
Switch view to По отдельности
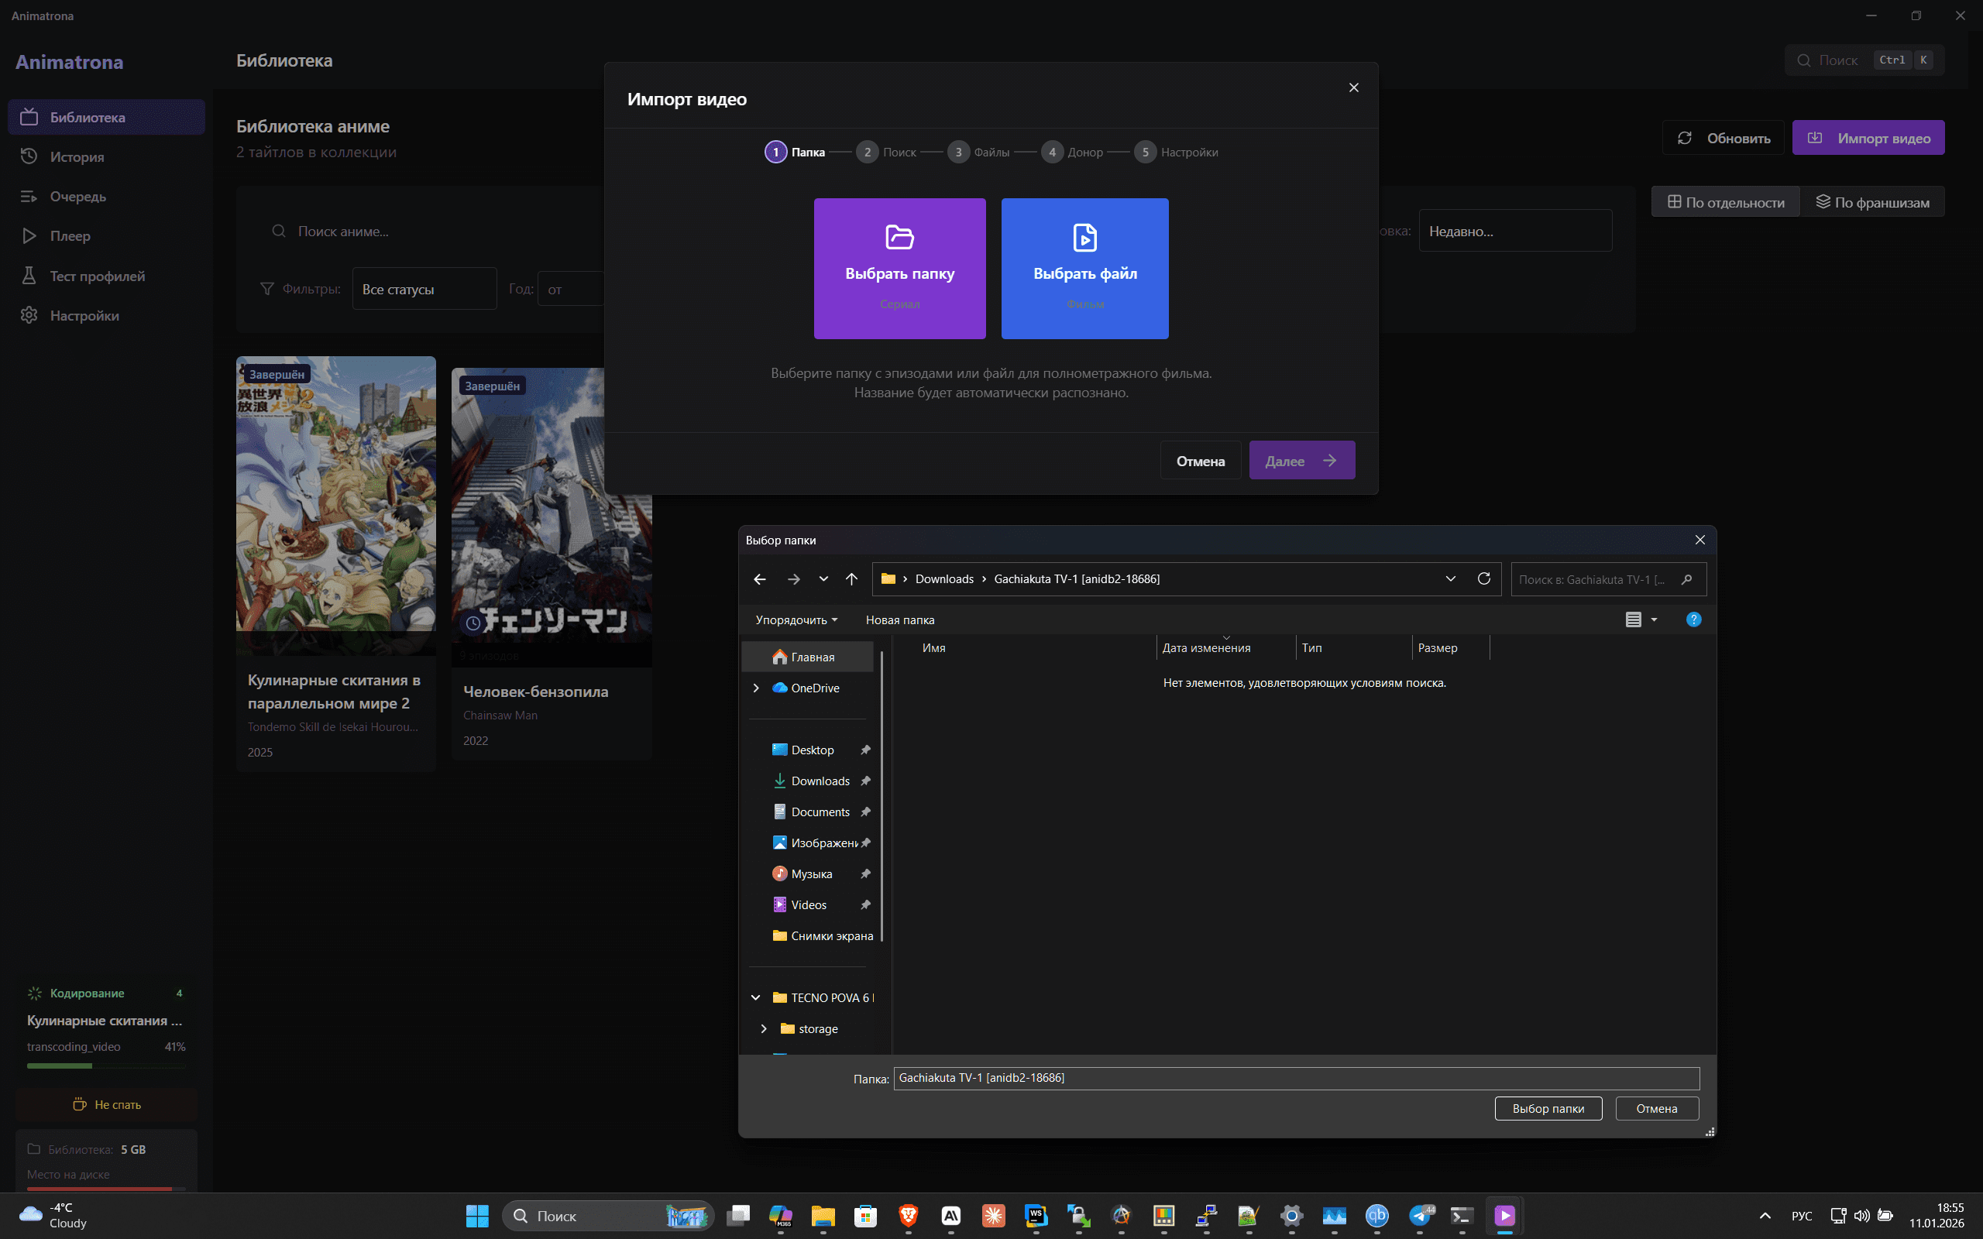pos(1726,202)
